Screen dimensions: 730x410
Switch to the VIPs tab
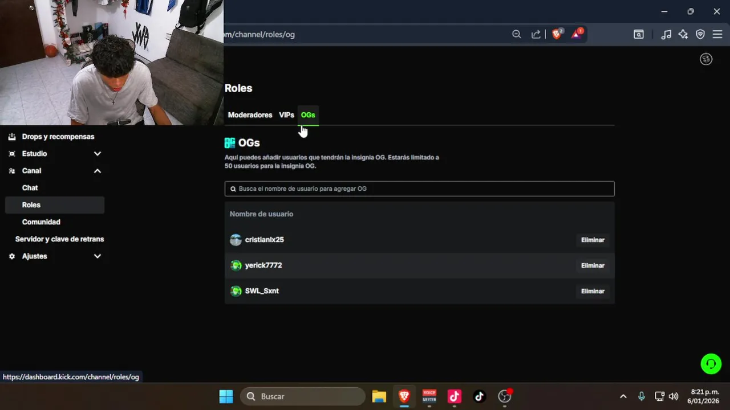[286, 115]
